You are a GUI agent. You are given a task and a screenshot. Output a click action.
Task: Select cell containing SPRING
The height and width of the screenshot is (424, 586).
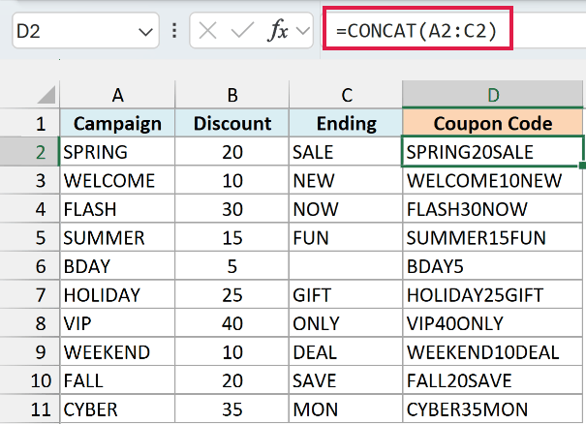[x=117, y=151]
